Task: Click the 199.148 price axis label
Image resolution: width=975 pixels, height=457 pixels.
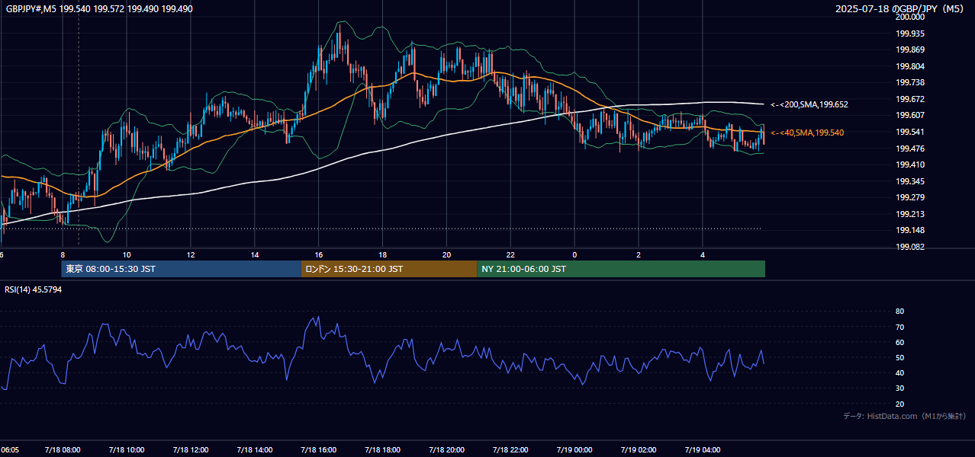Action: click(x=912, y=231)
